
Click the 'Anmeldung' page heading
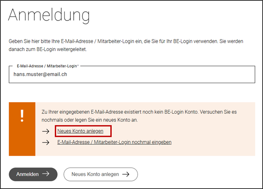pos(49,15)
